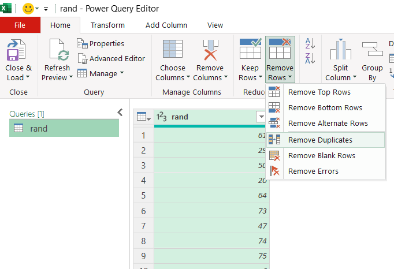394x269 pixels.
Task: Choose Remove Duplicates from the menu
Action: pos(320,140)
